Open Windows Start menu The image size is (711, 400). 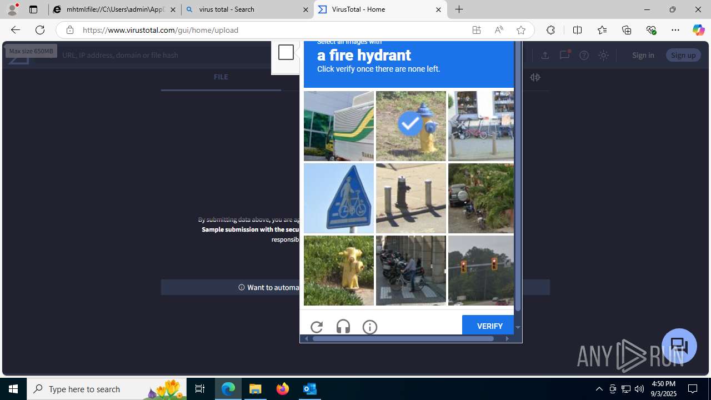13,389
